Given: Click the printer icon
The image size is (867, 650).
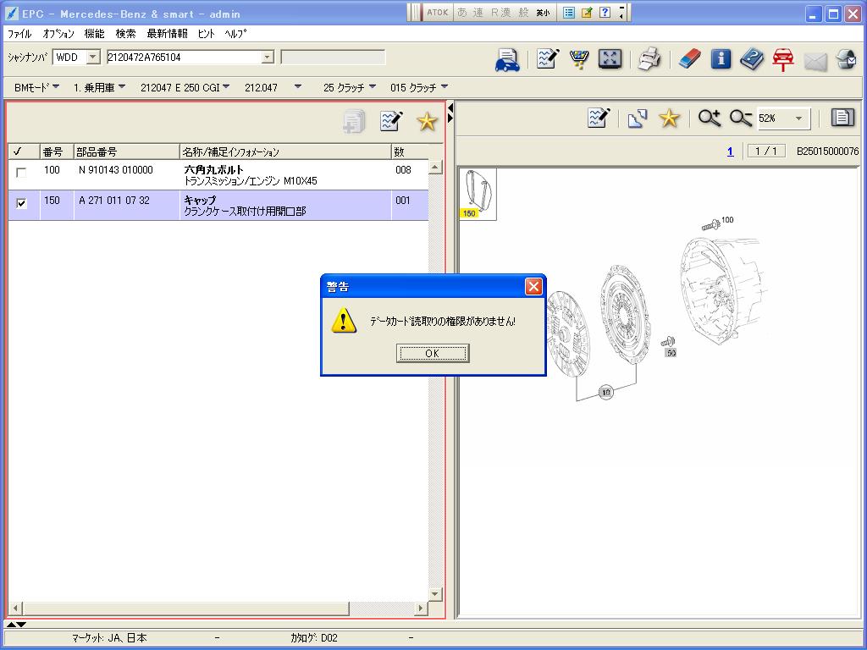Looking at the screenshot, I should pos(649,58).
